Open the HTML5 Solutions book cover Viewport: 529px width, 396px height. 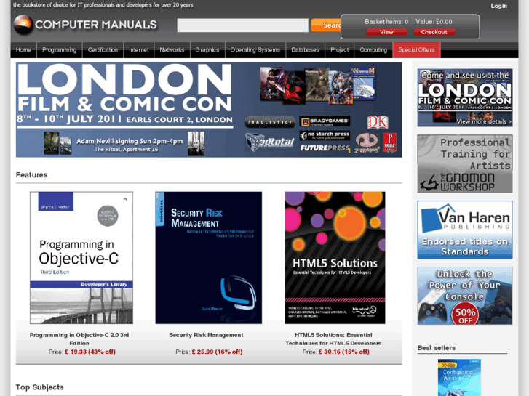coord(335,258)
